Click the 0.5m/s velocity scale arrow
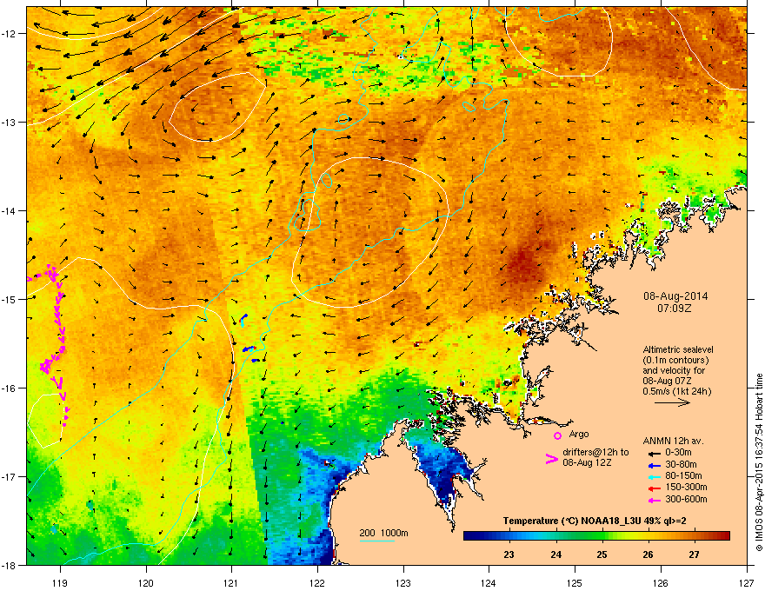 672,402
